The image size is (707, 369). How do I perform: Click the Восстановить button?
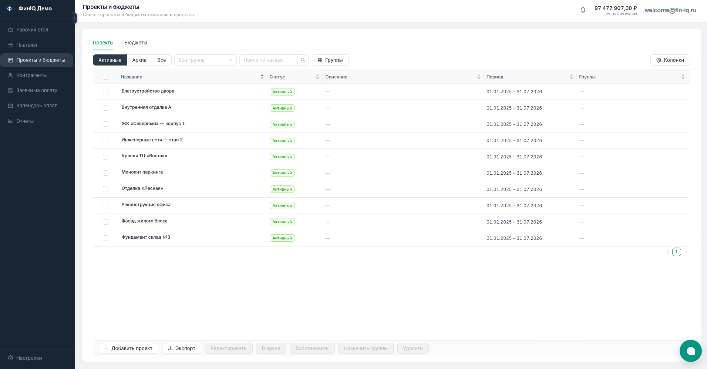pyautogui.click(x=312, y=348)
